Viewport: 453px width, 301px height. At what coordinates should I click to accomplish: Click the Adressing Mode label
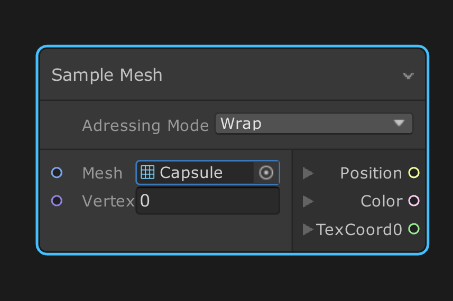[x=145, y=126]
